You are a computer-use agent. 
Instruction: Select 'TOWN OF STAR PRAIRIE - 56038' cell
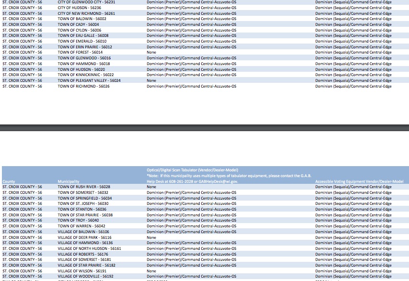[85, 215]
